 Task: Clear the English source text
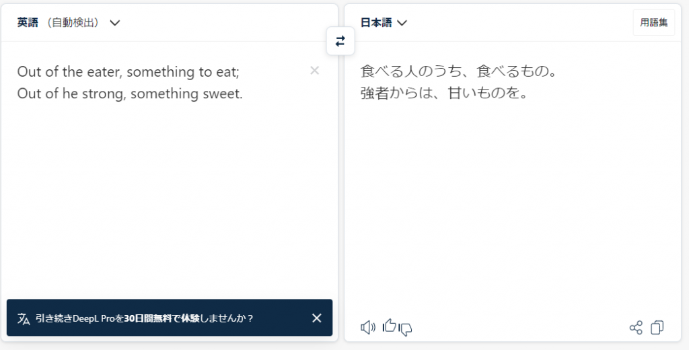click(x=314, y=71)
